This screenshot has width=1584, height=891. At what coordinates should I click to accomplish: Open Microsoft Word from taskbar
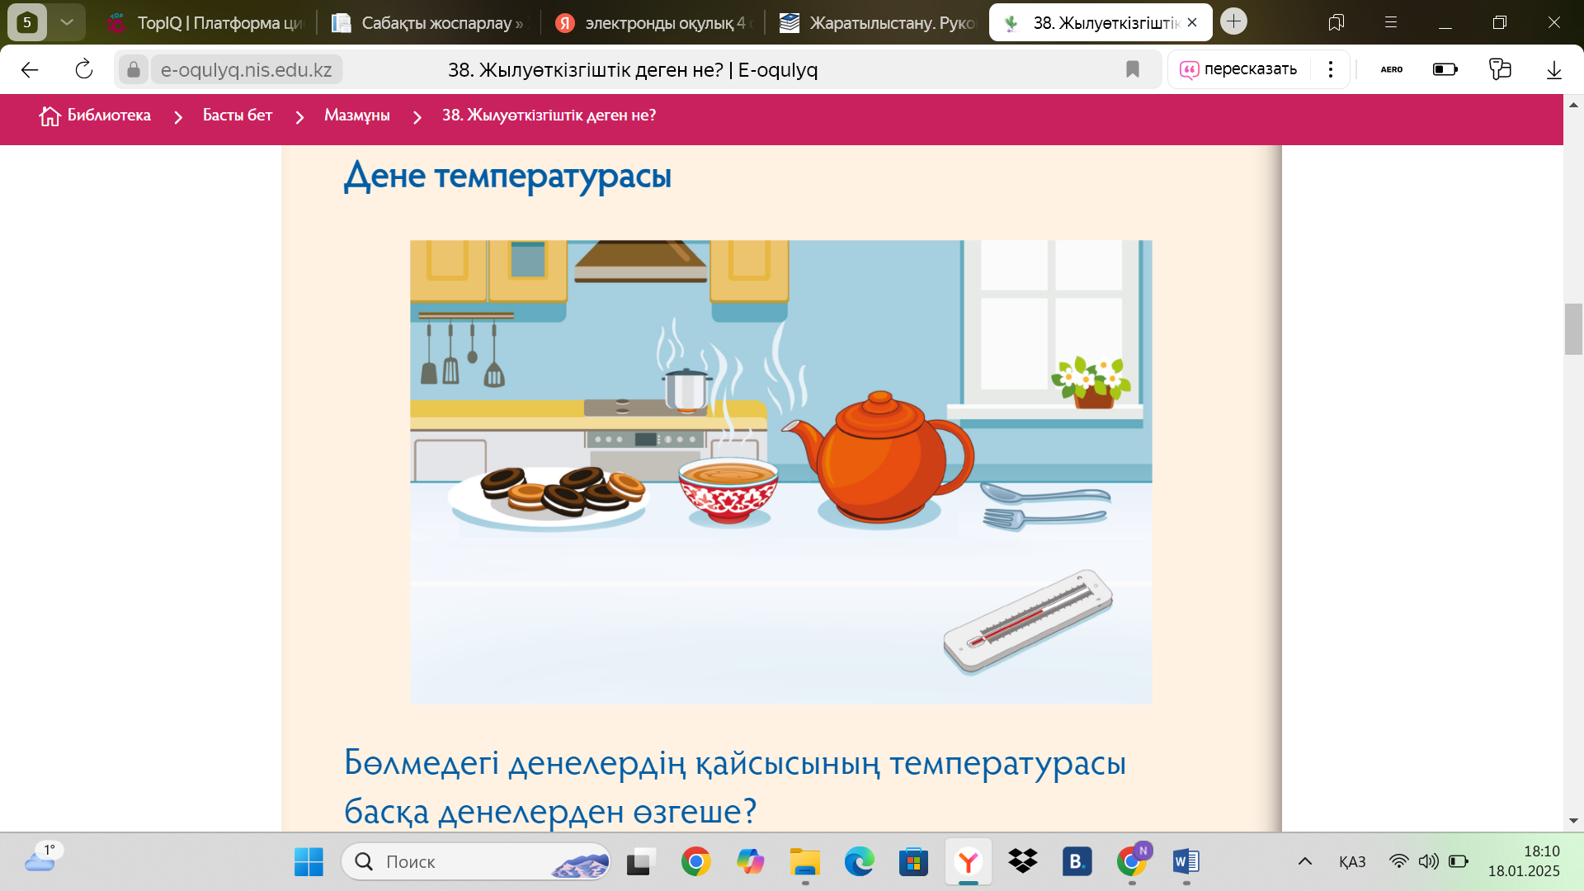[1186, 861]
